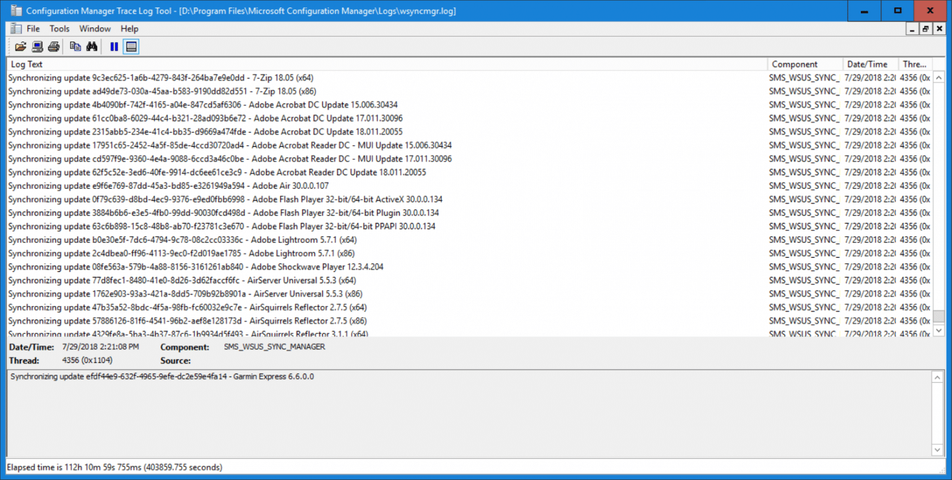This screenshot has height=480, width=952.
Task: Open the File menu
Action: 33,28
